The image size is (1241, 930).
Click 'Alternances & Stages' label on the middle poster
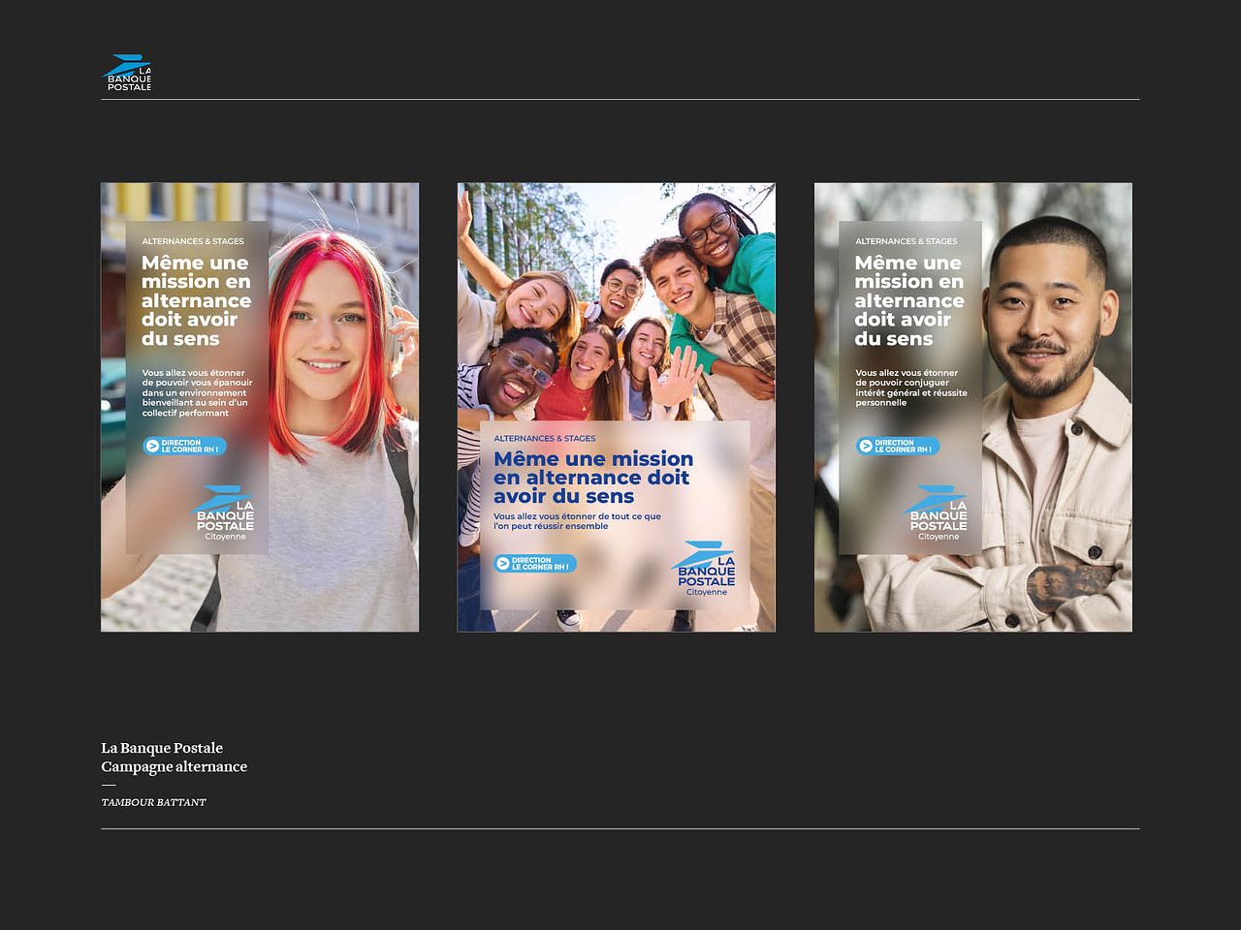(x=545, y=439)
